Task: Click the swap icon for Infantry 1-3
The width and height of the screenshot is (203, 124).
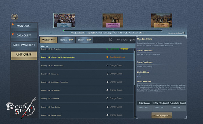Action: 107,65
